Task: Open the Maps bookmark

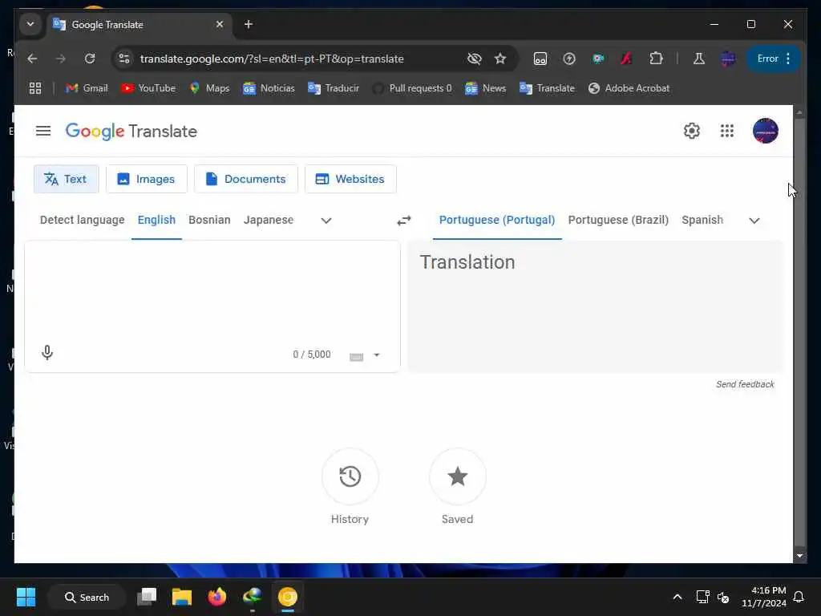Action: click(x=209, y=88)
